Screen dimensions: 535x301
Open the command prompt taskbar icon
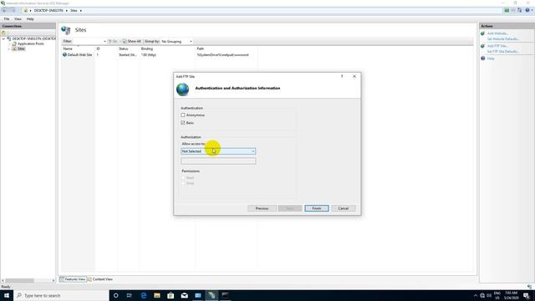pyautogui.click(x=225, y=295)
